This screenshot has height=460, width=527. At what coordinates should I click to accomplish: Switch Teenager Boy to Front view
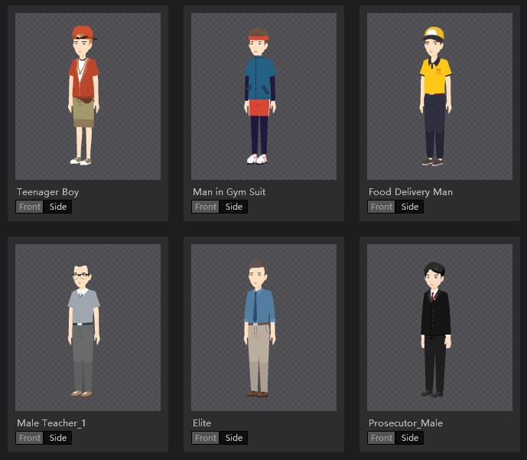30,207
